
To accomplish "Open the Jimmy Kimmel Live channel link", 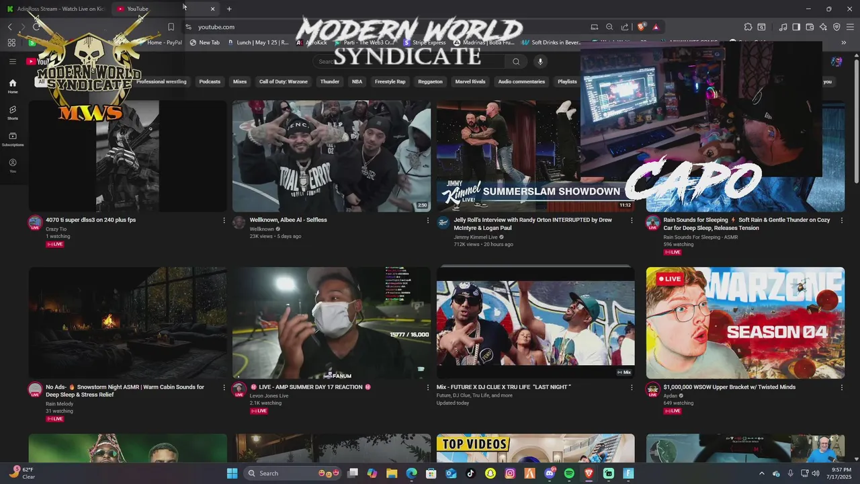I will point(476,237).
